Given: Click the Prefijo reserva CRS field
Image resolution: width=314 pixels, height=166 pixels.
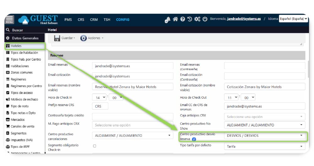Looking at the screenshot, I should [x=100, y=106].
